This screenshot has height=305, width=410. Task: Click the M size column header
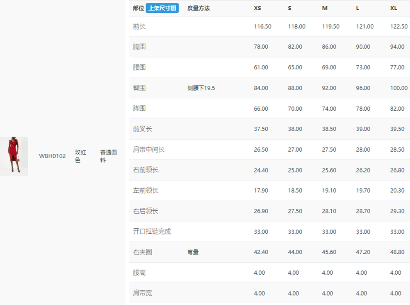tap(324, 8)
